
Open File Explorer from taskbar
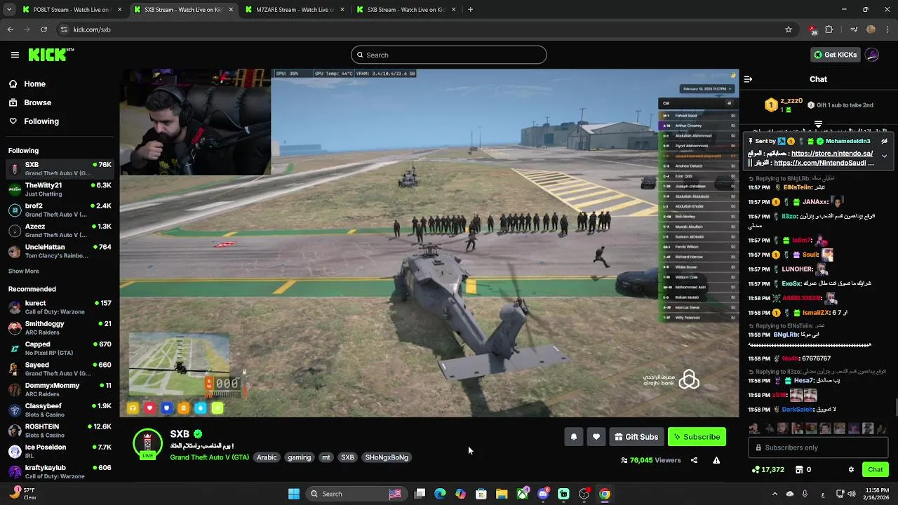pyautogui.click(x=502, y=494)
